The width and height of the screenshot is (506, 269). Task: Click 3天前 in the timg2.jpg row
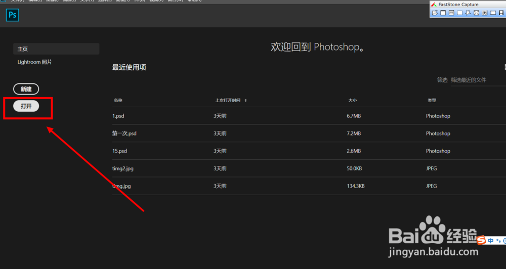click(x=220, y=168)
